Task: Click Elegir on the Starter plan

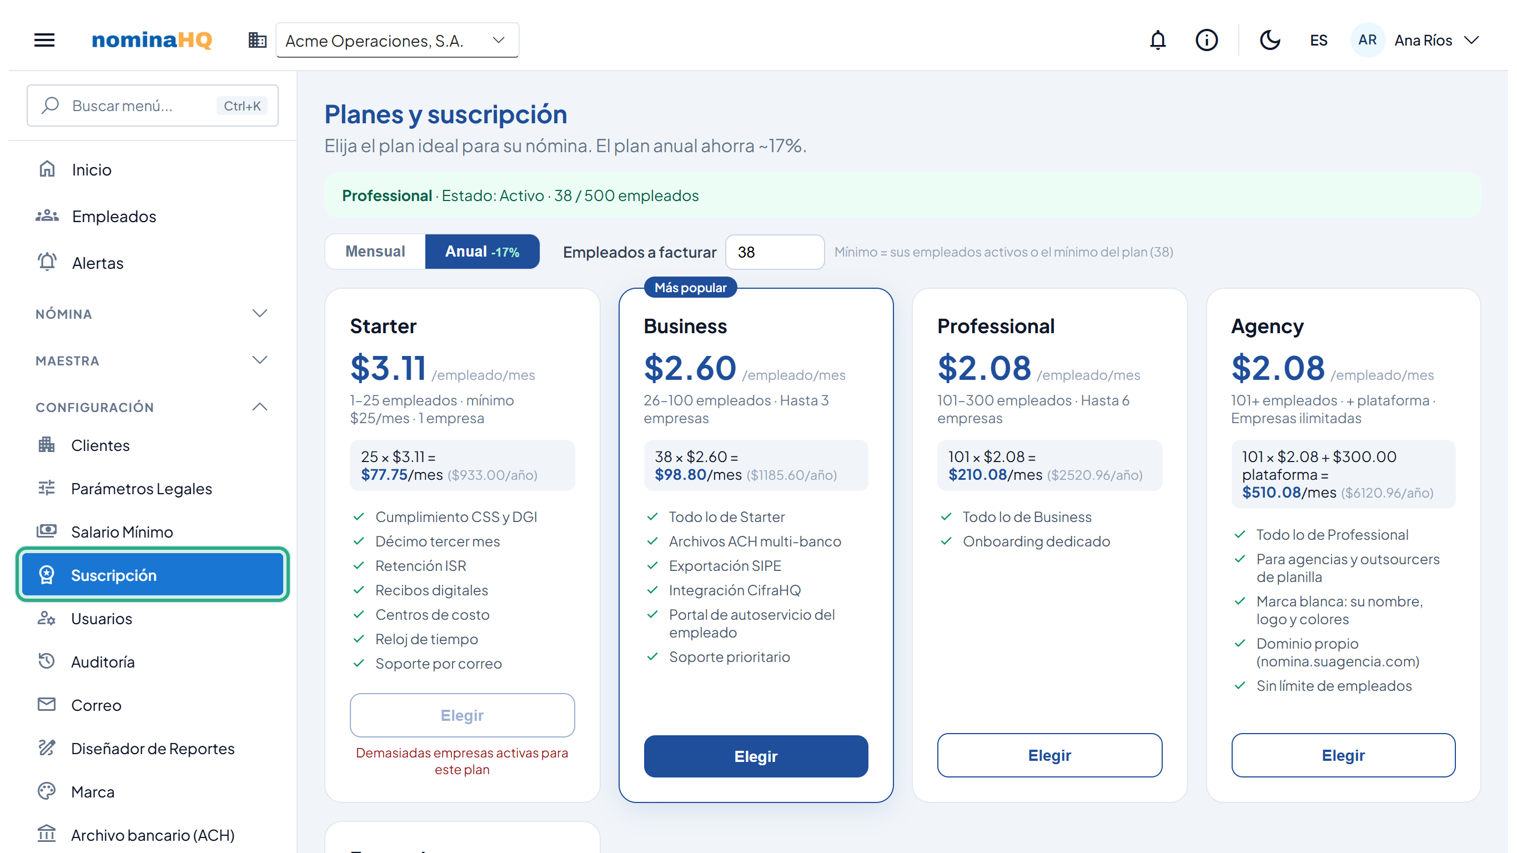Action: (x=463, y=715)
